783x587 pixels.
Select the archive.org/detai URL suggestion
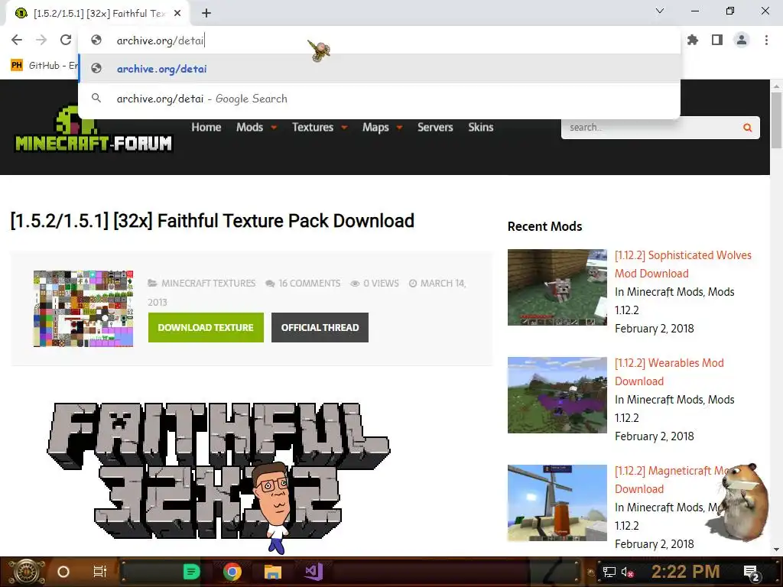click(x=379, y=69)
